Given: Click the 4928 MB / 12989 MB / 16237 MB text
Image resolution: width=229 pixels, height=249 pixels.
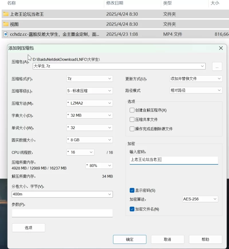Looking at the screenshot, I should click(39, 168).
